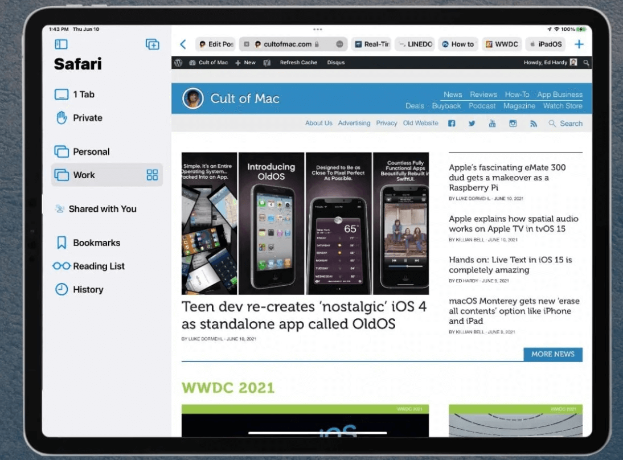Click the MORE NEWS button

click(x=553, y=354)
